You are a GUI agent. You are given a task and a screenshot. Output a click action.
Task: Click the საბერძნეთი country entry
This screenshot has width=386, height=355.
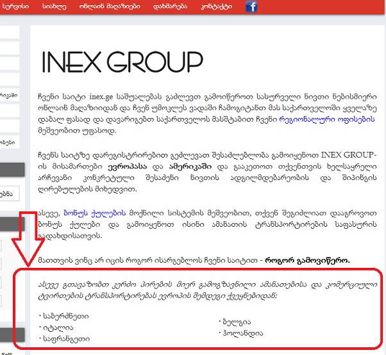click(66, 316)
